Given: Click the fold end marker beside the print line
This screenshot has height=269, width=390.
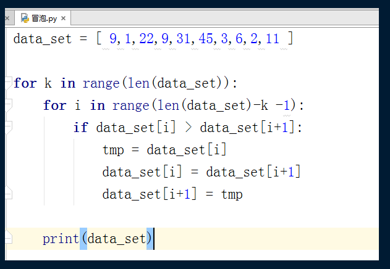Looking at the screenshot, I should (9, 237).
